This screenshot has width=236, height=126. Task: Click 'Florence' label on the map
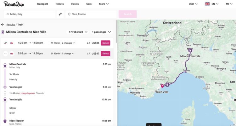point(220,83)
